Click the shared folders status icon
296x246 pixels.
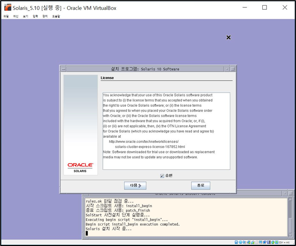click(x=257, y=242)
